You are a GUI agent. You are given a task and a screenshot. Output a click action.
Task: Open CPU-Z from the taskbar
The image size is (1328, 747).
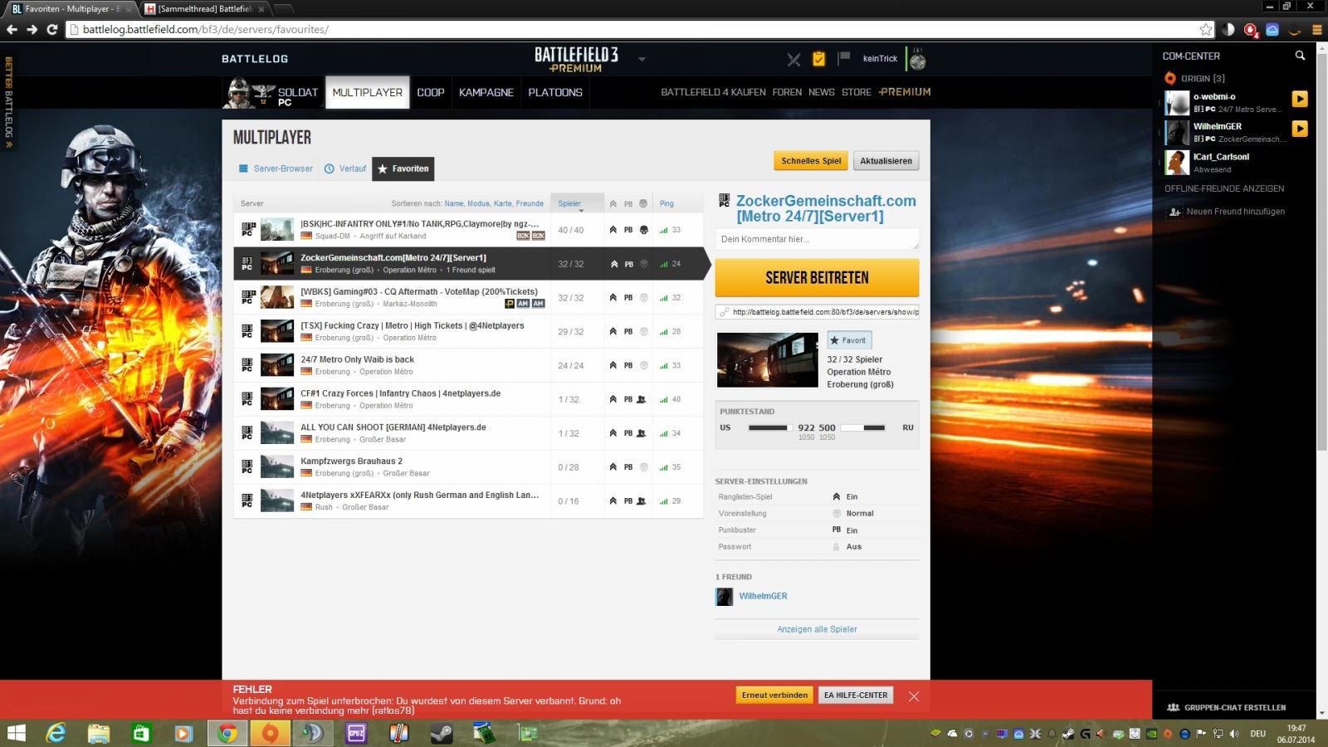tap(356, 733)
